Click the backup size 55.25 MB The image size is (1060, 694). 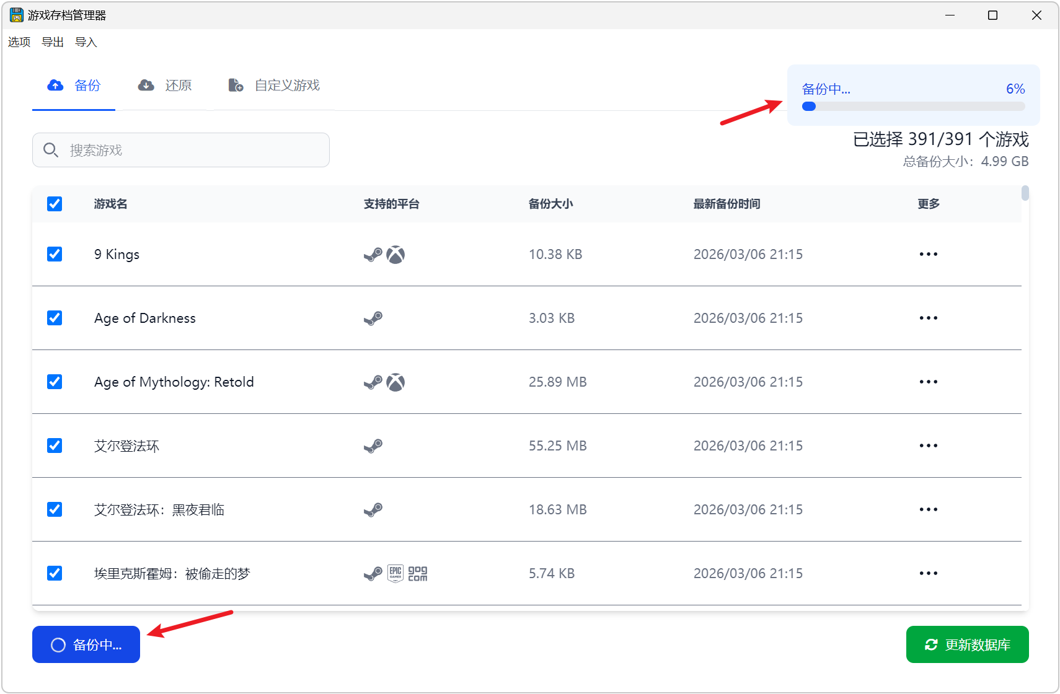(x=558, y=446)
